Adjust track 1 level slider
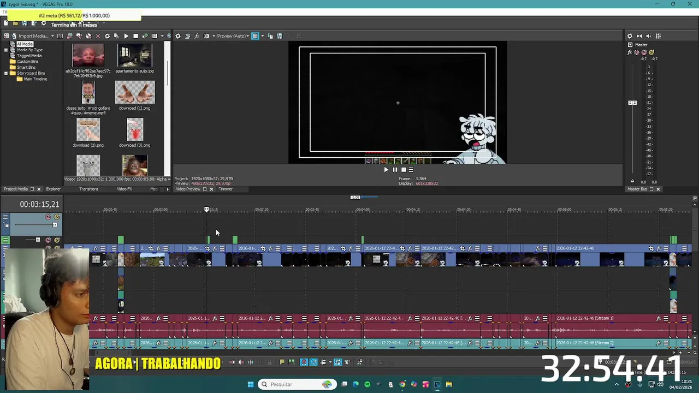The image size is (699, 393). pos(55,224)
